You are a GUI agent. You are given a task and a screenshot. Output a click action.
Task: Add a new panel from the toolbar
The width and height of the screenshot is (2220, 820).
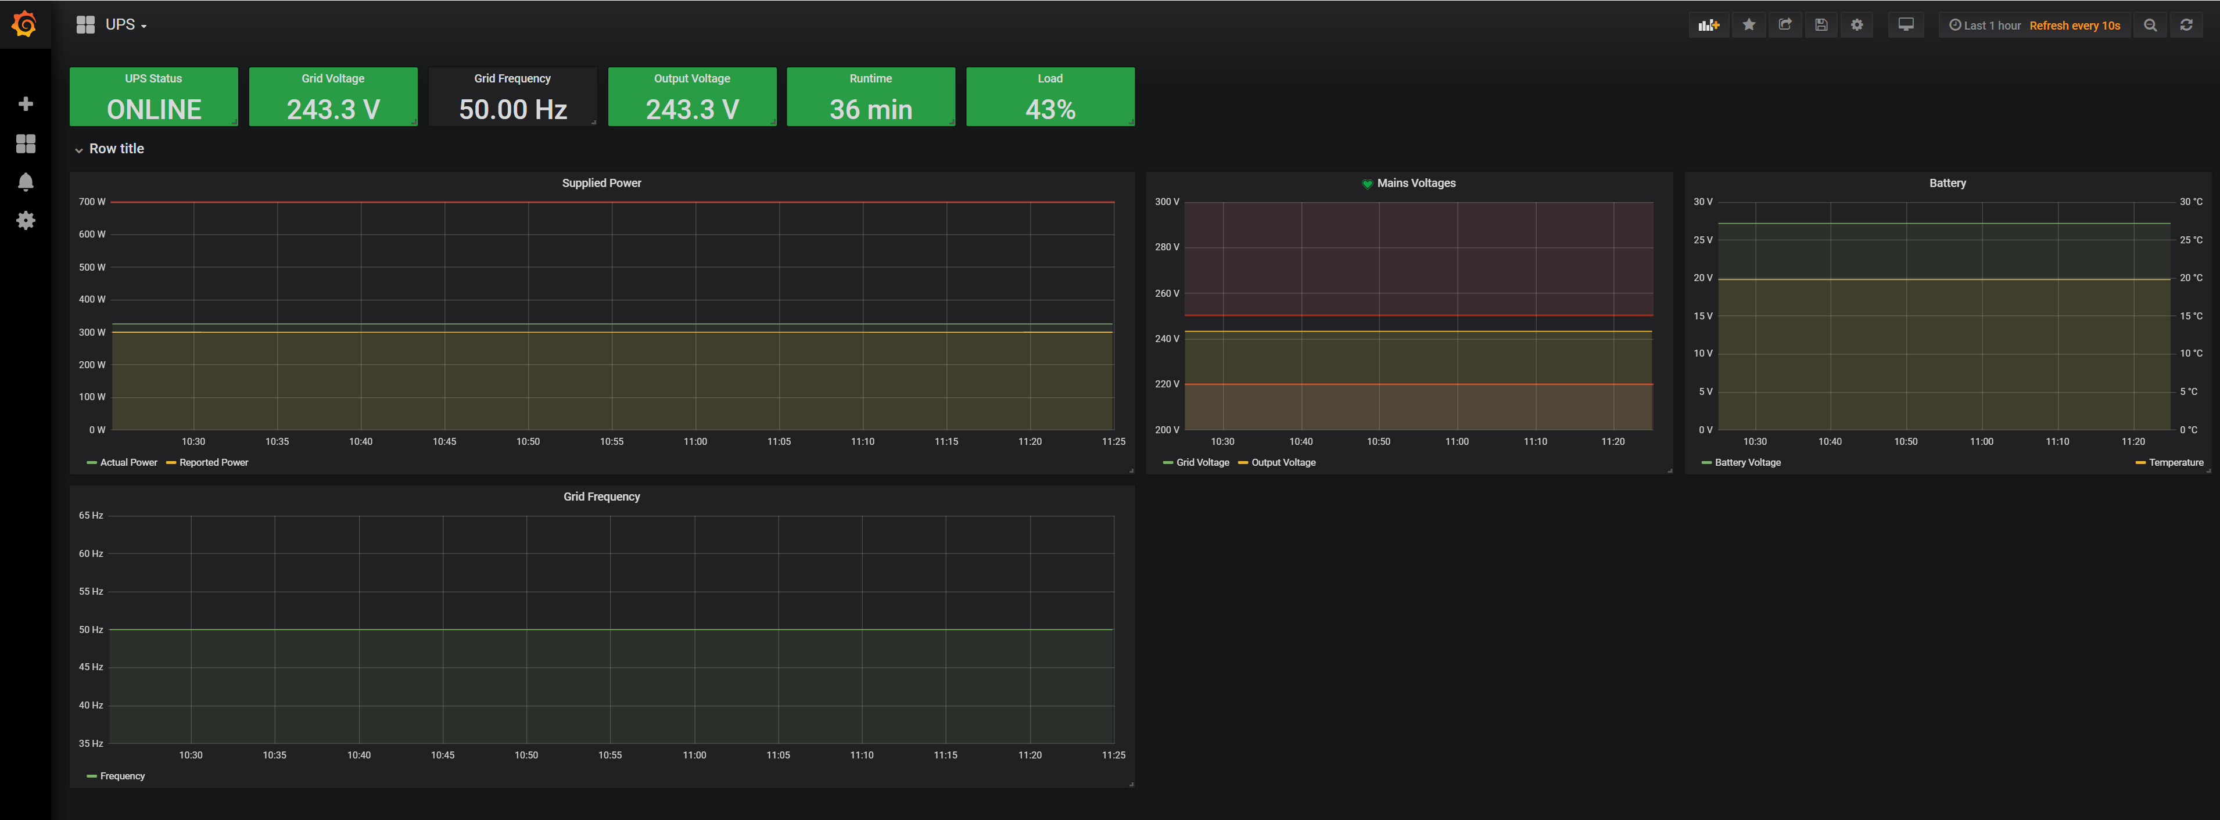click(1709, 24)
